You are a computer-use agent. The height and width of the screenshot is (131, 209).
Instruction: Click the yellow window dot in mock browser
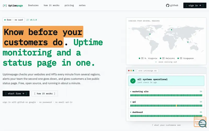pos(131,70)
